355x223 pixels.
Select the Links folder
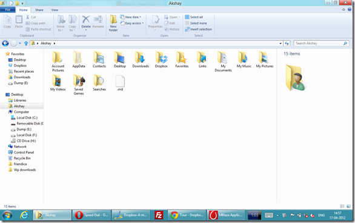(x=202, y=59)
